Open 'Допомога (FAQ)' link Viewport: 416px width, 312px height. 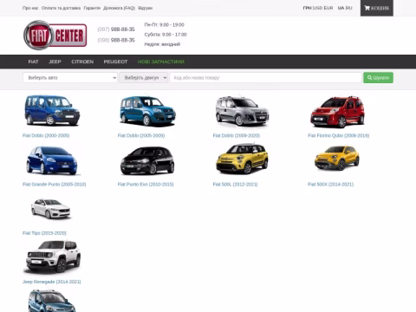(x=119, y=8)
